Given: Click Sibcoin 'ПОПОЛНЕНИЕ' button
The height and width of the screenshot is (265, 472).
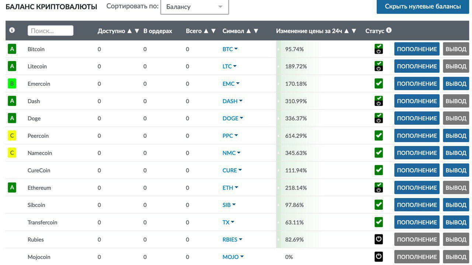Looking at the screenshot, I should (x=417, y=205).
